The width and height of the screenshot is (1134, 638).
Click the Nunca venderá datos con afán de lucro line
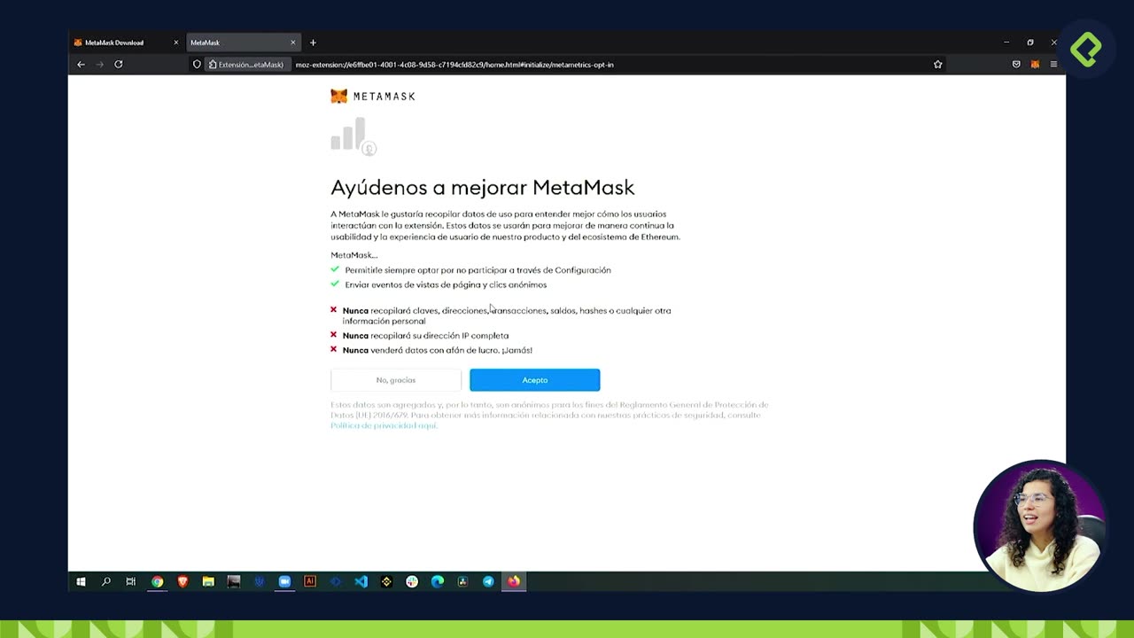point(438,350)
